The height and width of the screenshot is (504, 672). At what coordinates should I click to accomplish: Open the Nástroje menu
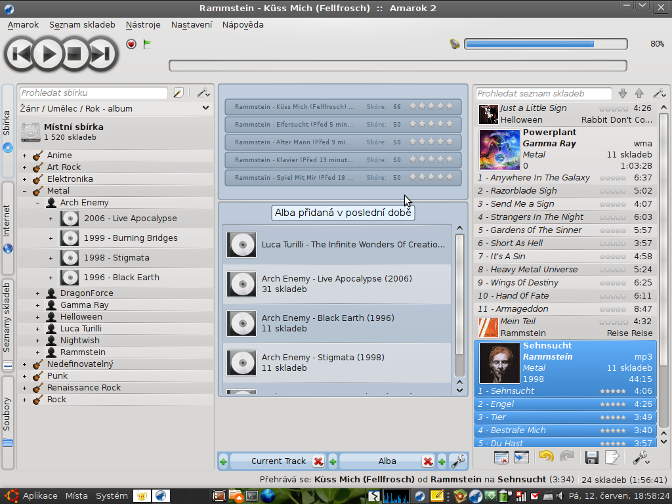coord(143,25)
